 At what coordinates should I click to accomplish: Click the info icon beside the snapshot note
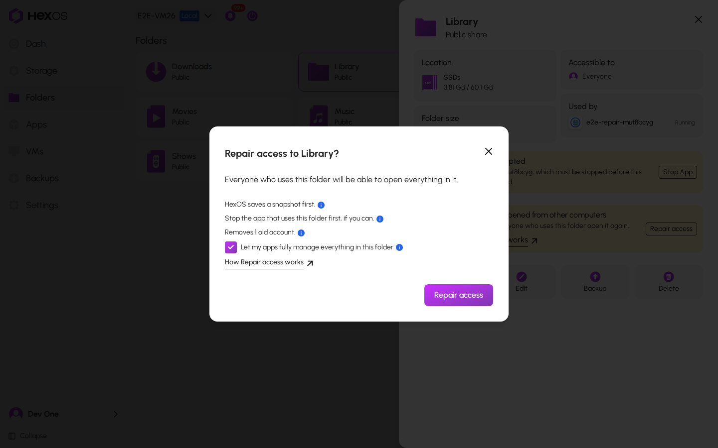coord(321,205)
